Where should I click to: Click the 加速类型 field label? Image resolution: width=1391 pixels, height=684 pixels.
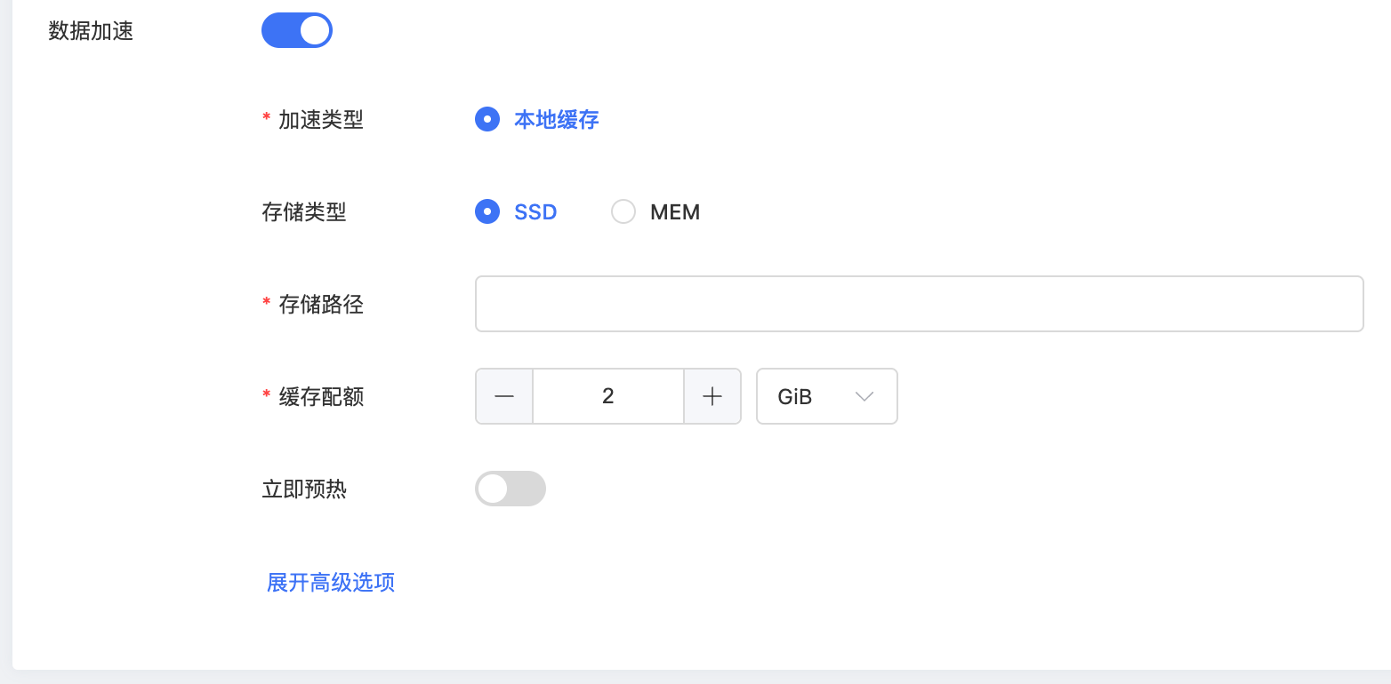[321, 120]
